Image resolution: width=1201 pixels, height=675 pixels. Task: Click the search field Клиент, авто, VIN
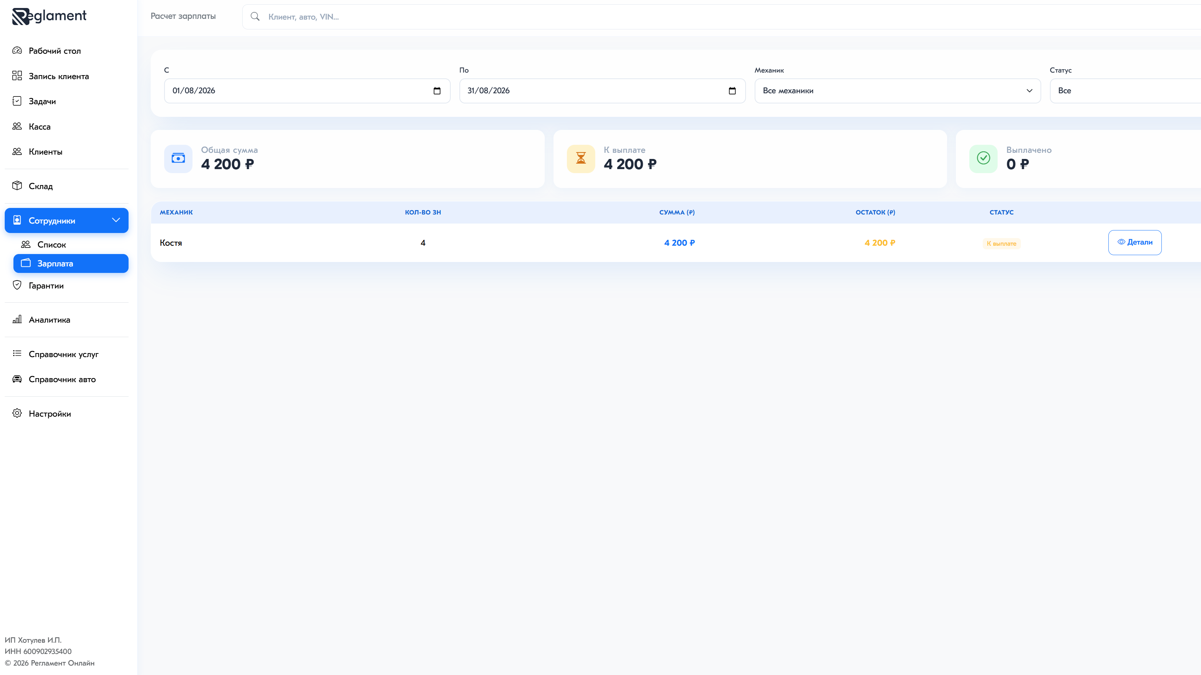[722, 17]
